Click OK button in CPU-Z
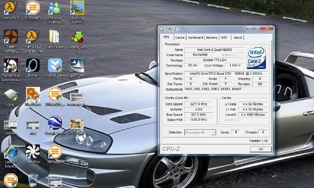The height and width of the screenshot is (188, 314). [261, 149]
